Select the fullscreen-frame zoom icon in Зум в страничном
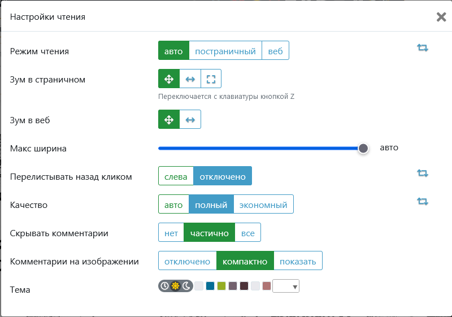This screenshot has width=452, height=317. point(211,79)
